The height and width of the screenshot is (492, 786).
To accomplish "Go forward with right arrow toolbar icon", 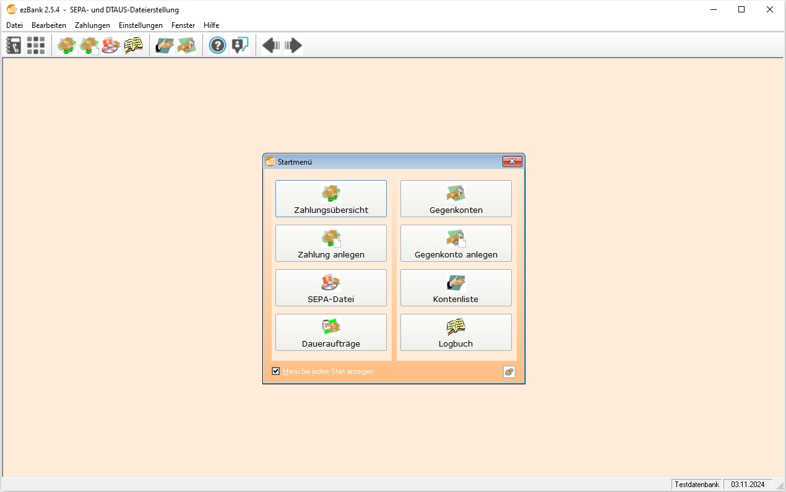I will (x=293, y=45).
